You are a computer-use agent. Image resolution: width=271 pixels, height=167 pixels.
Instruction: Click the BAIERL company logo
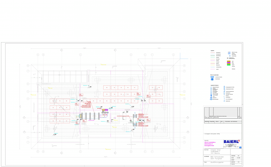231,141
